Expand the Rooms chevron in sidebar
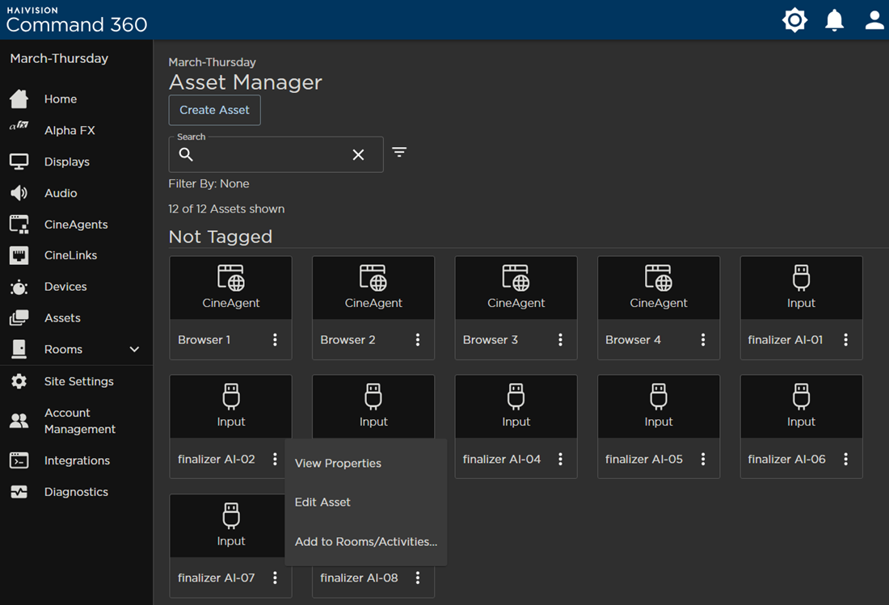This screenshot has width=889, height=605. (x=134, y=349)
